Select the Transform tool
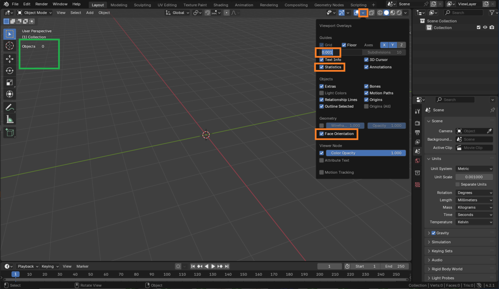Image resolution: width=499 pixels, height=289 pixels. tap(10, 94)
